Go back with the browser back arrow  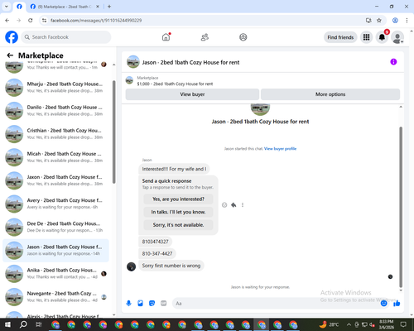[7, 21]
